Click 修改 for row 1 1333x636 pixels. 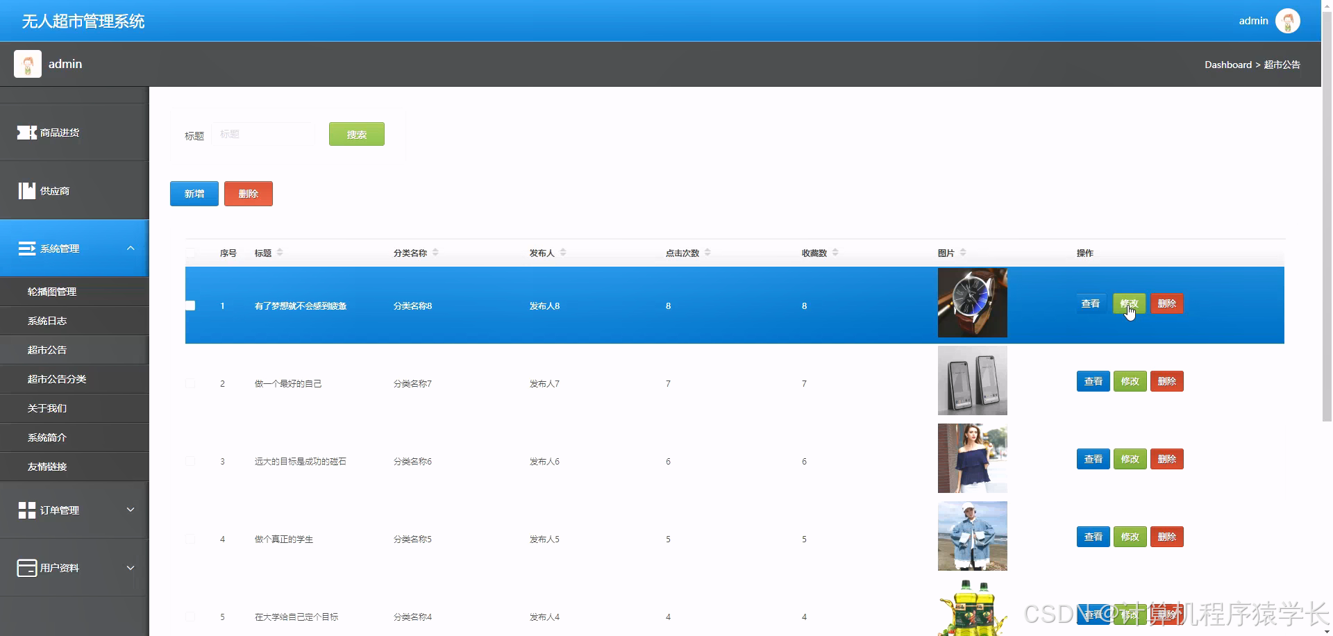1130,303
